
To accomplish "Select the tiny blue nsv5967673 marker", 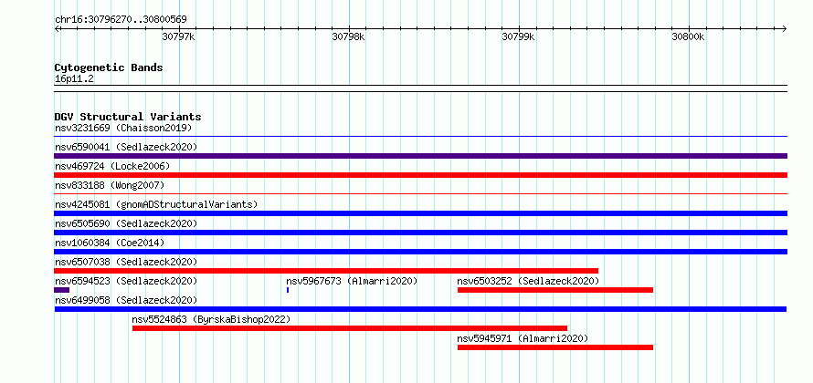I will pyautogui.click(x=288, y=290).
